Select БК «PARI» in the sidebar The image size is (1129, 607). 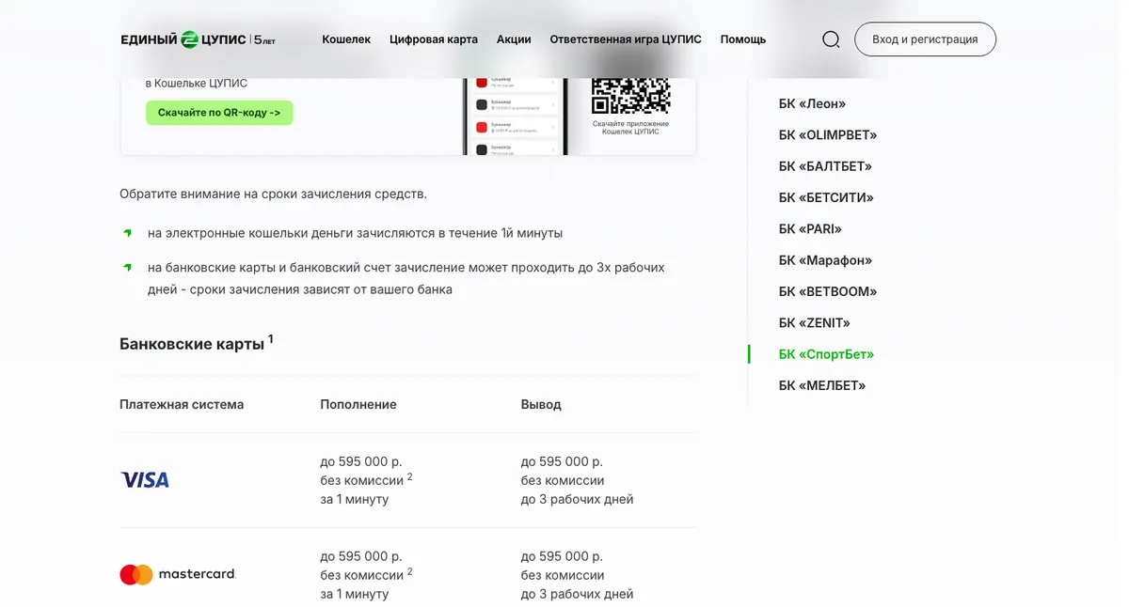(810, 229)
